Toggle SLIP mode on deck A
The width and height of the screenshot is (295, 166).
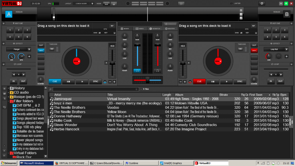pos(41,45)
